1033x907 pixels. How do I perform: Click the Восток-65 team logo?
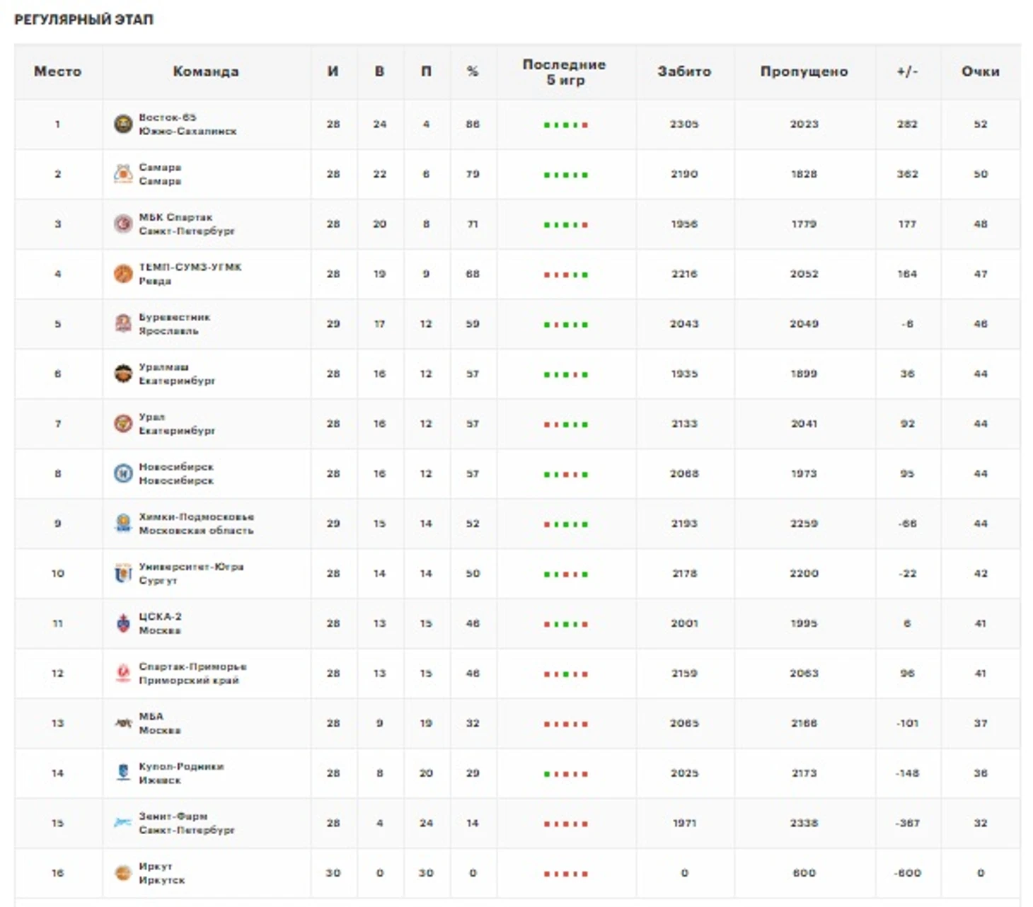click(x=123, y=125)
